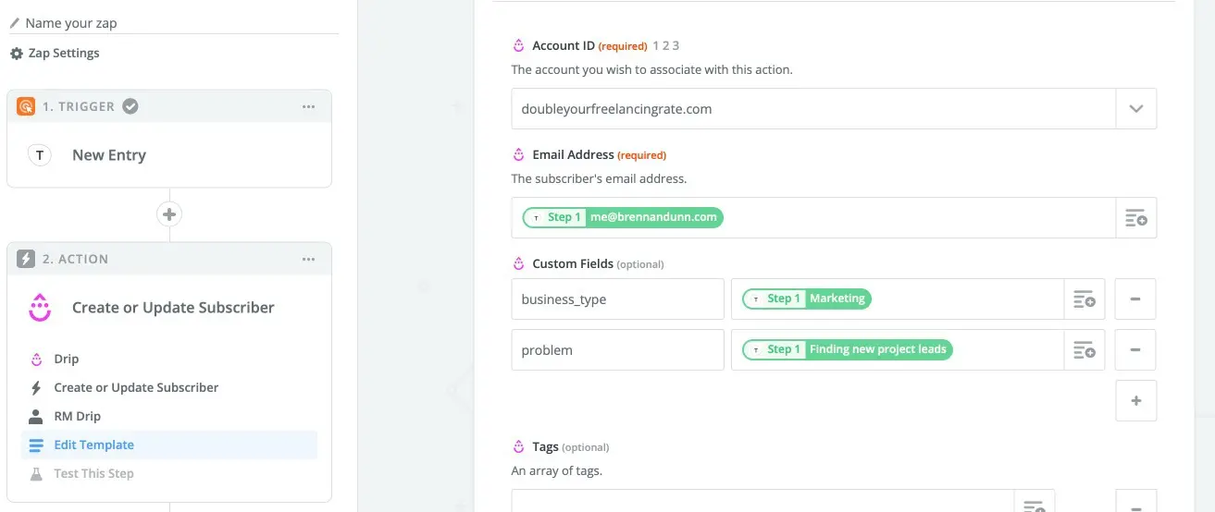Screen dimensions: 1215x512
Task: Insert a field into Email Address
Action: [1136, 218]
